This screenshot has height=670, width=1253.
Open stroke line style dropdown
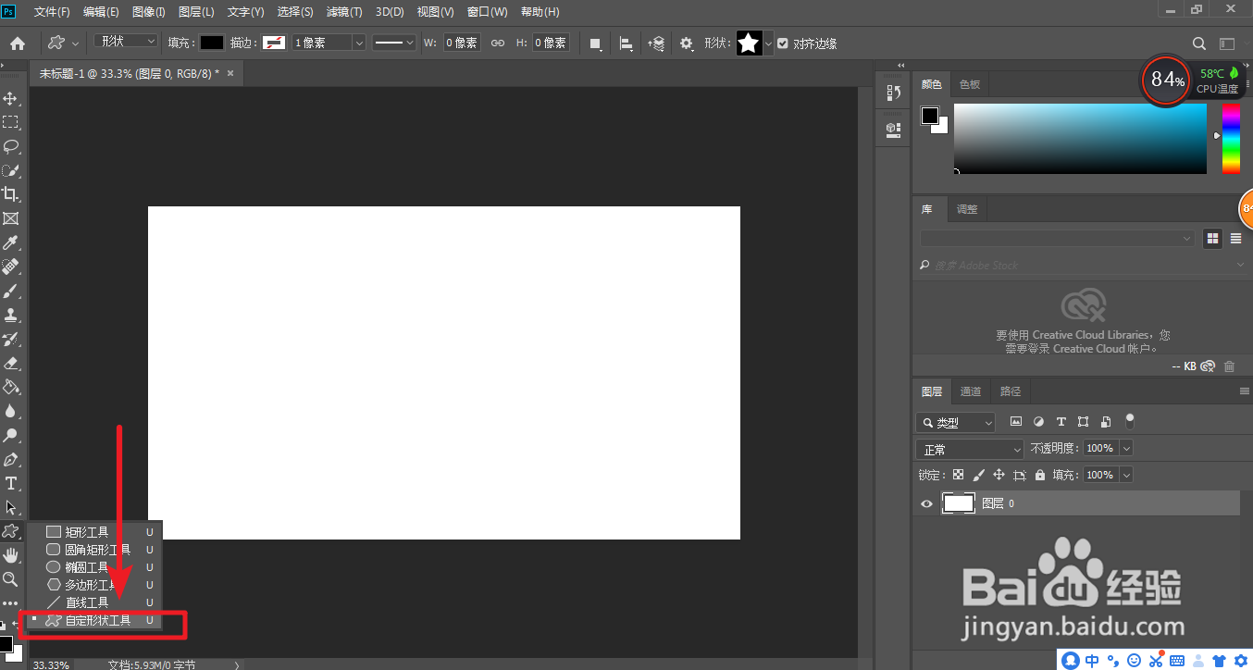(x=393, y=43)
